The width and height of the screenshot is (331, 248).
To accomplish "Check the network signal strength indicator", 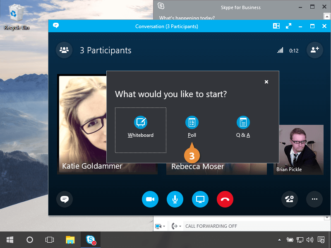I will 280,50.
